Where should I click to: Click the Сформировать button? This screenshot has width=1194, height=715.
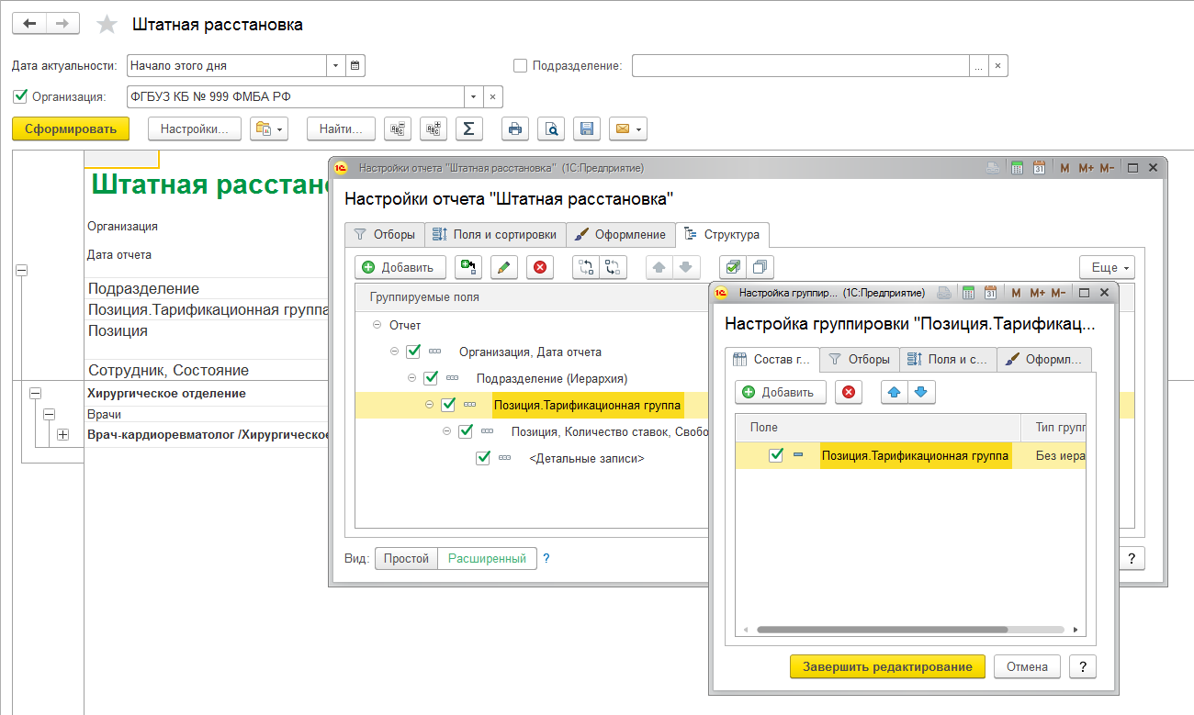pos(71,128)
